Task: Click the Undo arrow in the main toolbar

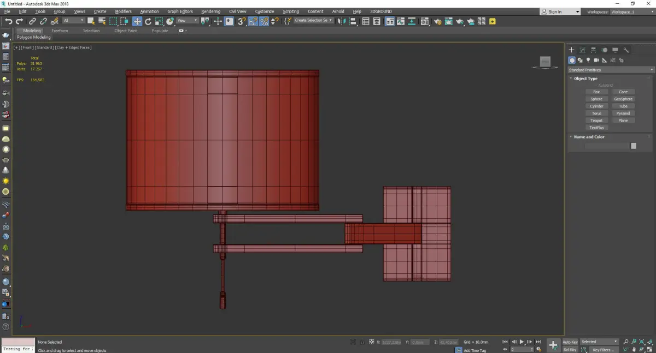Action: pyautogui.click(x=8, y=21)
